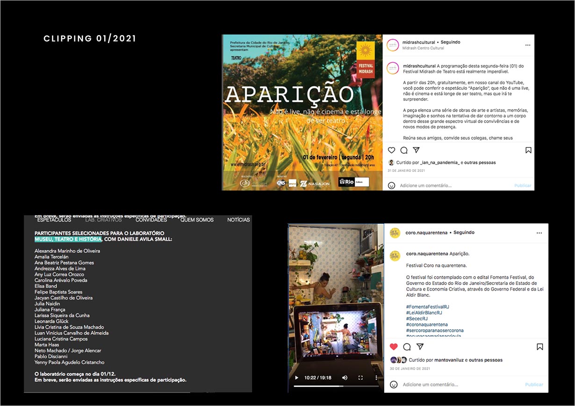View the coro.naquarentena profile picture in the post header

pos(395,233)
